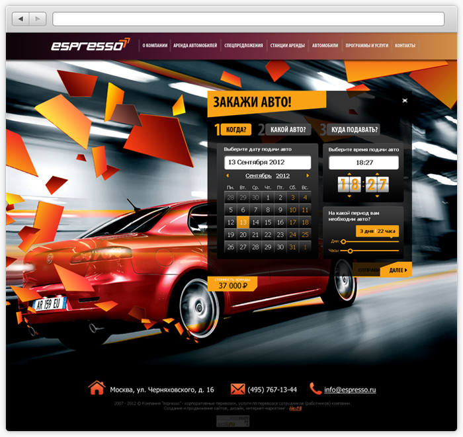The image size is (463, 437).
Task: Click the rental cost 37 000 ₽ tag
Action: point(232,284)
